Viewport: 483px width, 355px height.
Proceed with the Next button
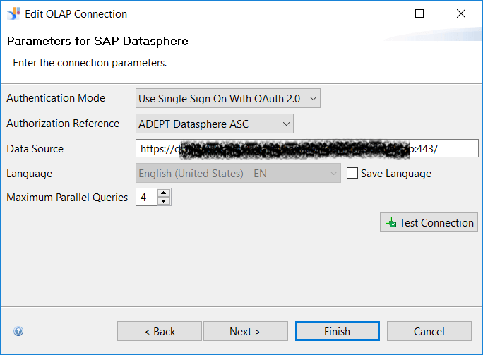pyautogui.click(x=246, y=331)
